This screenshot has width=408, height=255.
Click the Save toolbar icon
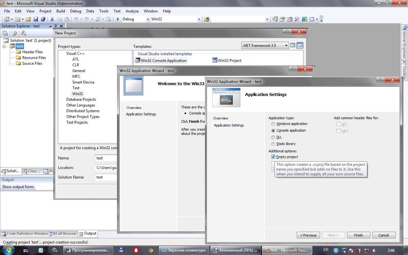click(36, 19)
